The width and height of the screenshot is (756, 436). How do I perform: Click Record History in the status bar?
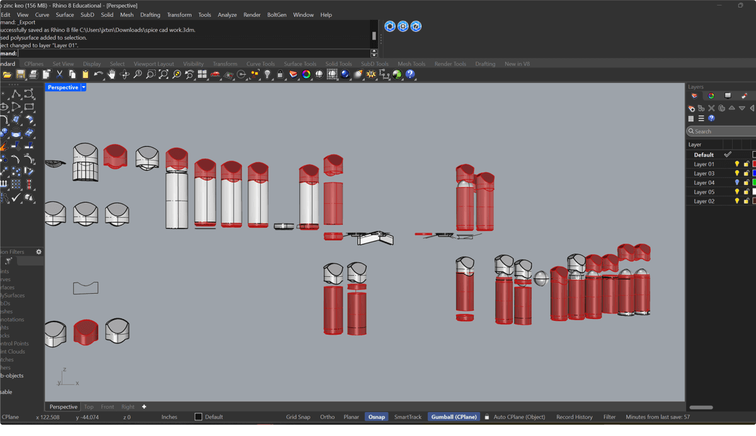tap(574, 417)
